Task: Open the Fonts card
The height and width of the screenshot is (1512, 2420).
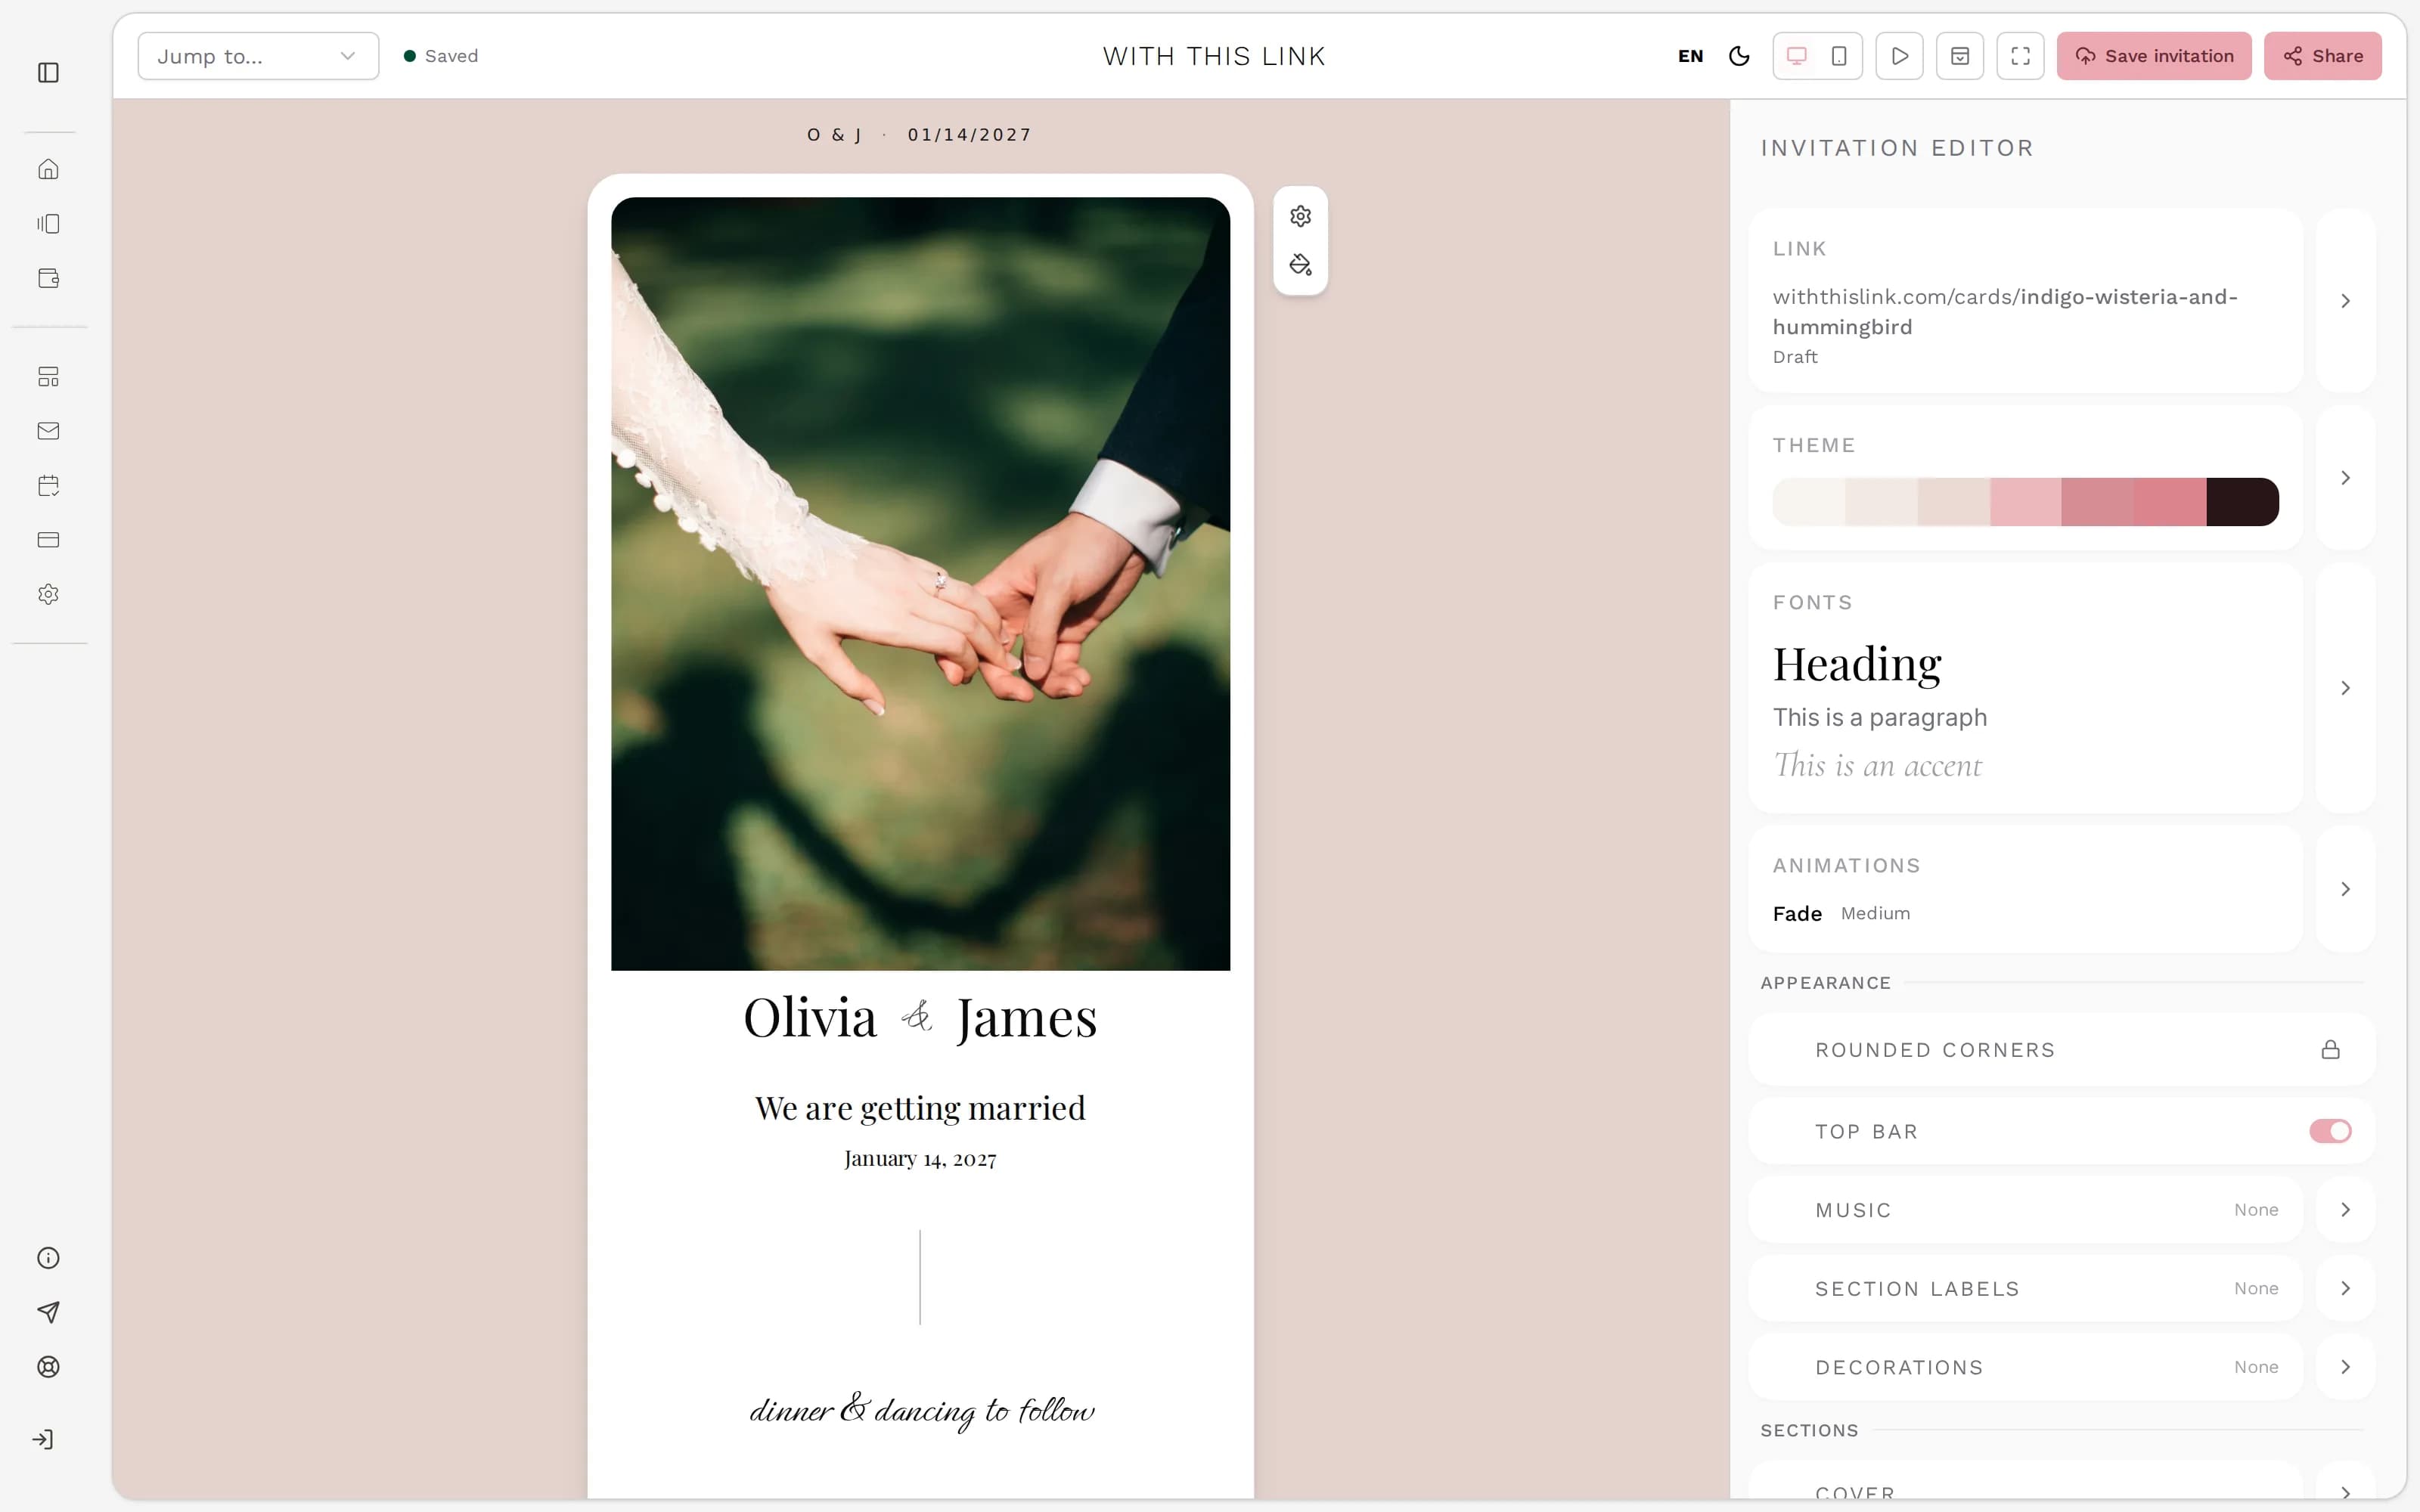Action: point(2026,688)
